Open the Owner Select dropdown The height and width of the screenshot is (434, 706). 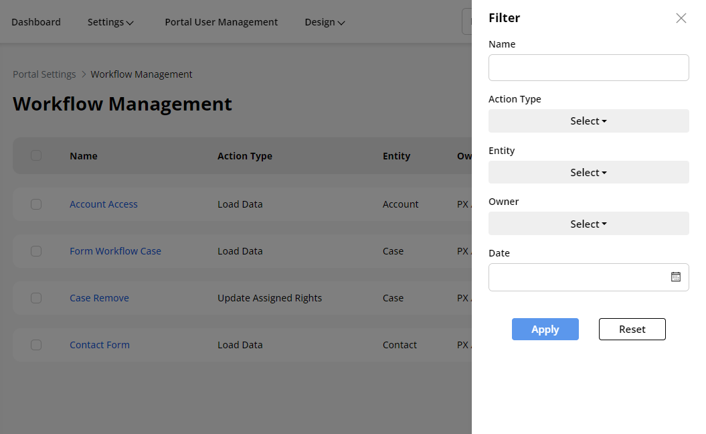[x=588, y=224]
